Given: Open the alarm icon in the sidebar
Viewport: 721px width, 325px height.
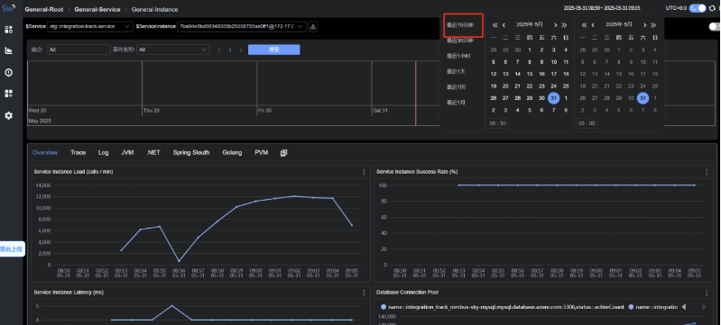Looking at the screenshot, I should [9, 73].
